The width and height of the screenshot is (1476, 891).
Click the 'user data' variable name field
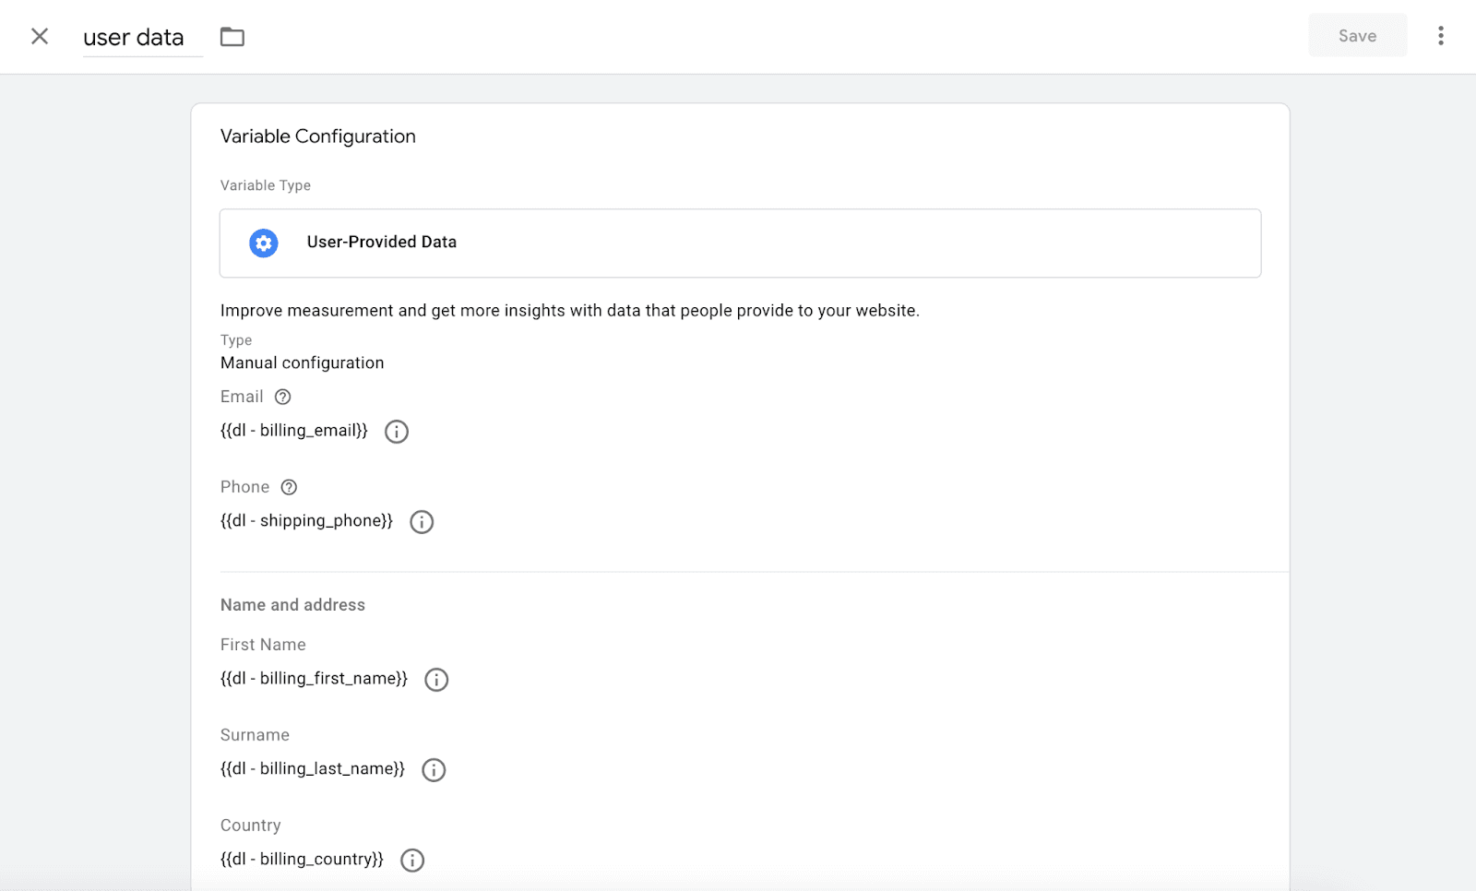coord(133,37)
